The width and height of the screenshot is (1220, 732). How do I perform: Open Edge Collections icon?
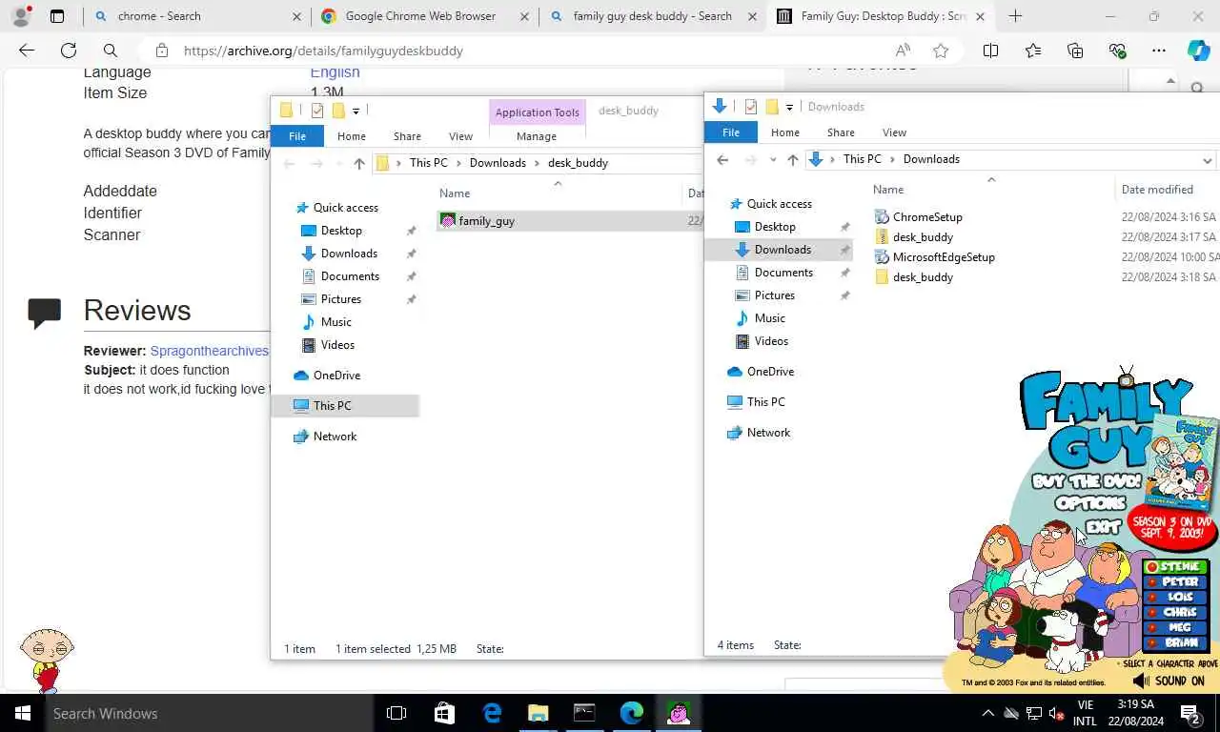(x=1075, y=51)
